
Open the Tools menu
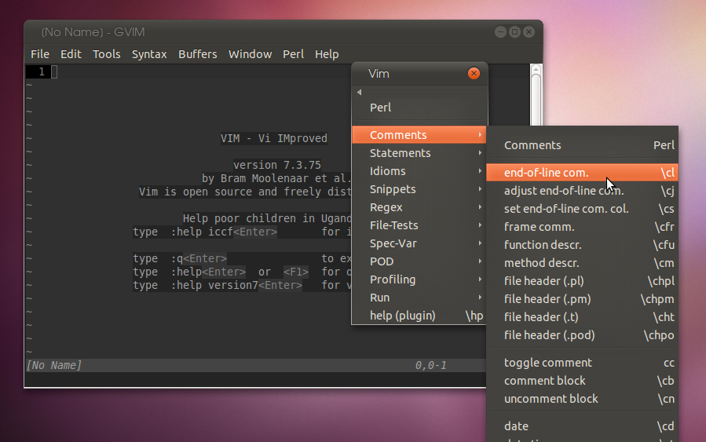click(x=106, y=54)
